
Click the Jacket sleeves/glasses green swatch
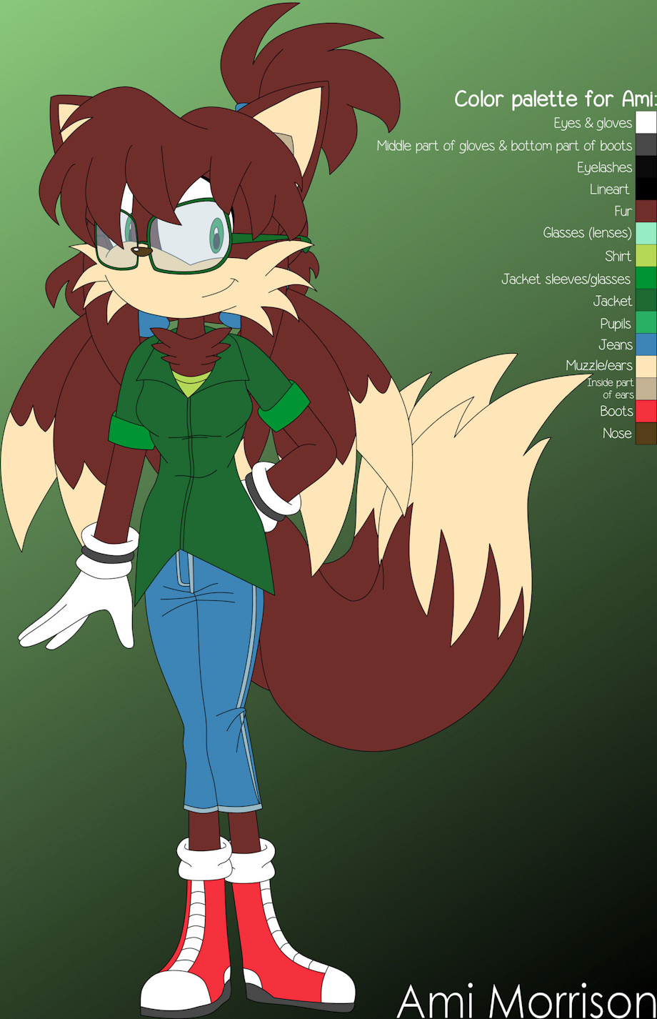tap(646, 278)
